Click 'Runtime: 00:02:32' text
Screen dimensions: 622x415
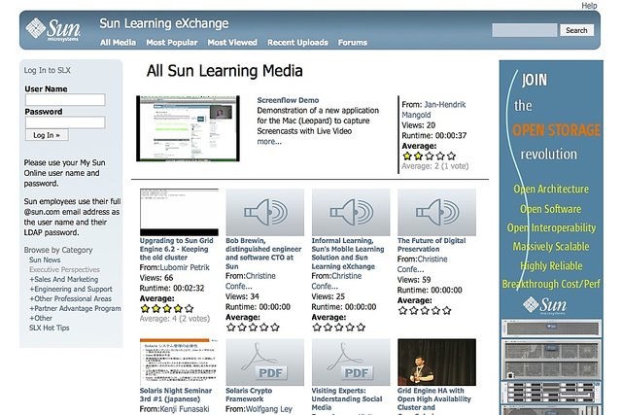(172, 288)
